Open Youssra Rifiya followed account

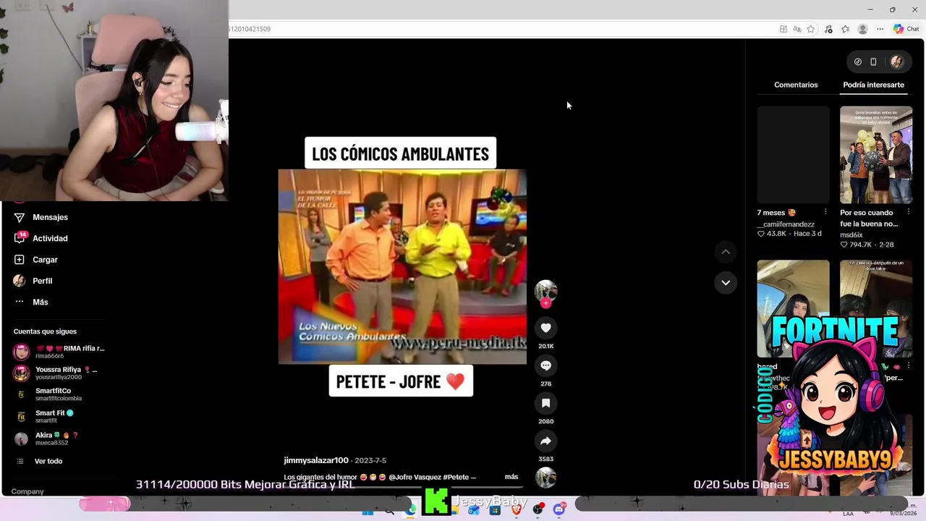(x=56, y=373)
